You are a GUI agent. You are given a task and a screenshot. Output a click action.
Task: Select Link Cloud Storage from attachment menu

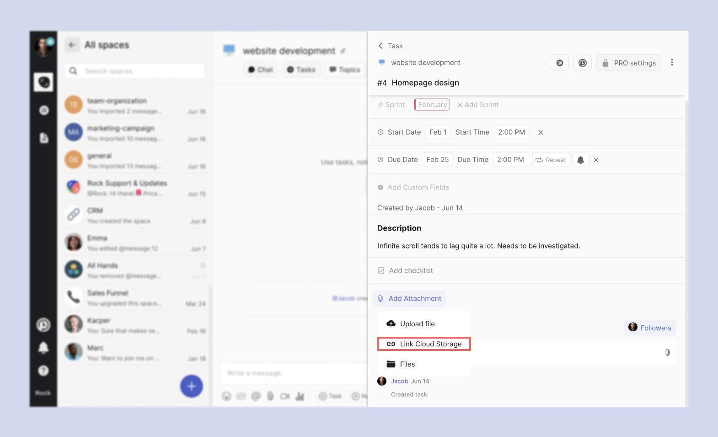[x=424, y=344]
